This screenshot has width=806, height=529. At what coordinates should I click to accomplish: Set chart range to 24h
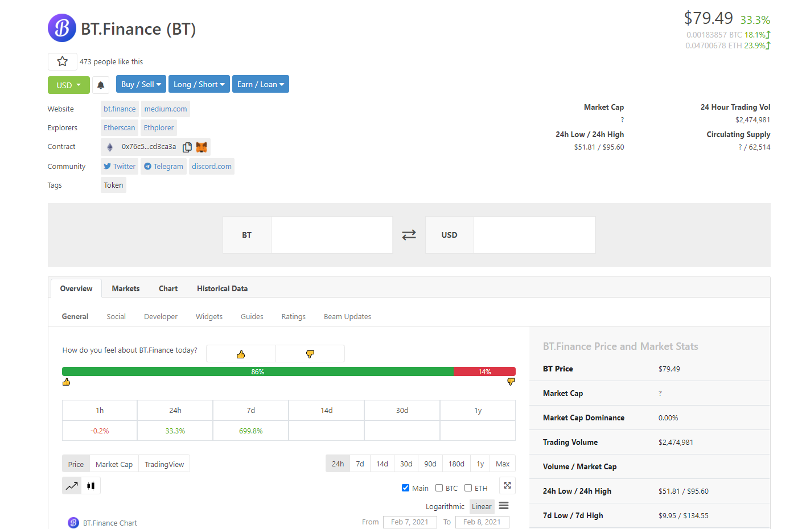[338, 464]
